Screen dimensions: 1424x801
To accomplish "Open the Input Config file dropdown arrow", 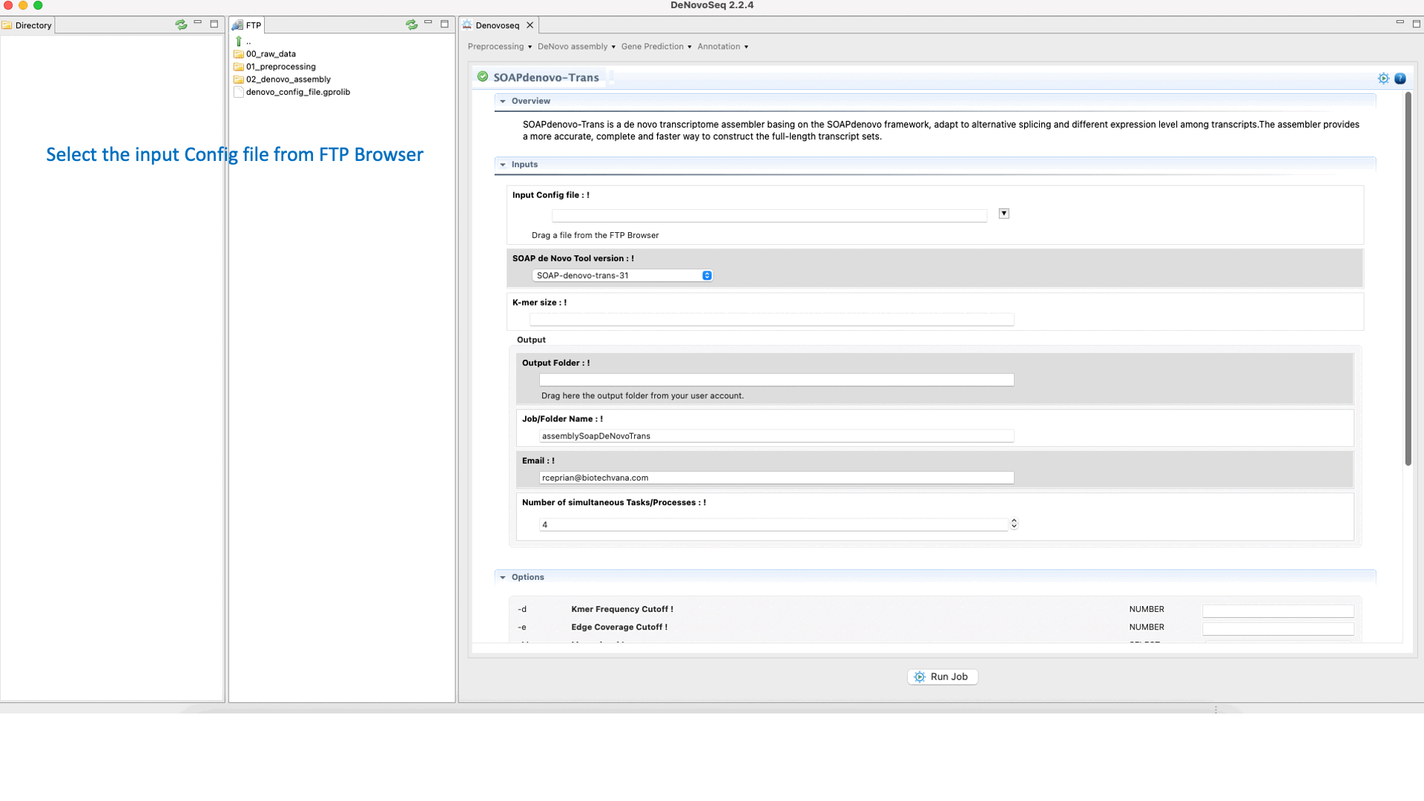I will point(1003,214).
